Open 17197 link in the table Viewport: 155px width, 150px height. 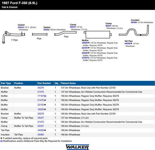pyautogui.click(x=41, y=96)
